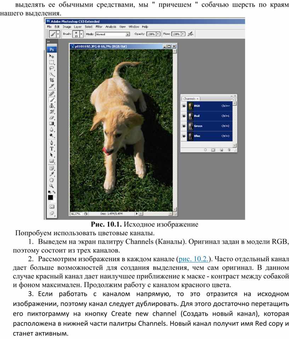Open the Flow slider arrow
Screen dimensions: 289x339
click(x=183, y=34)
